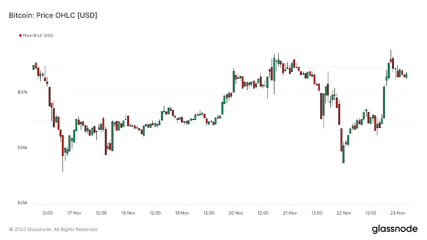Select the chart title Bitcoin: Price OHLC [USD]
The height and width of the screenshot is (240, 427).
(53, 16)
